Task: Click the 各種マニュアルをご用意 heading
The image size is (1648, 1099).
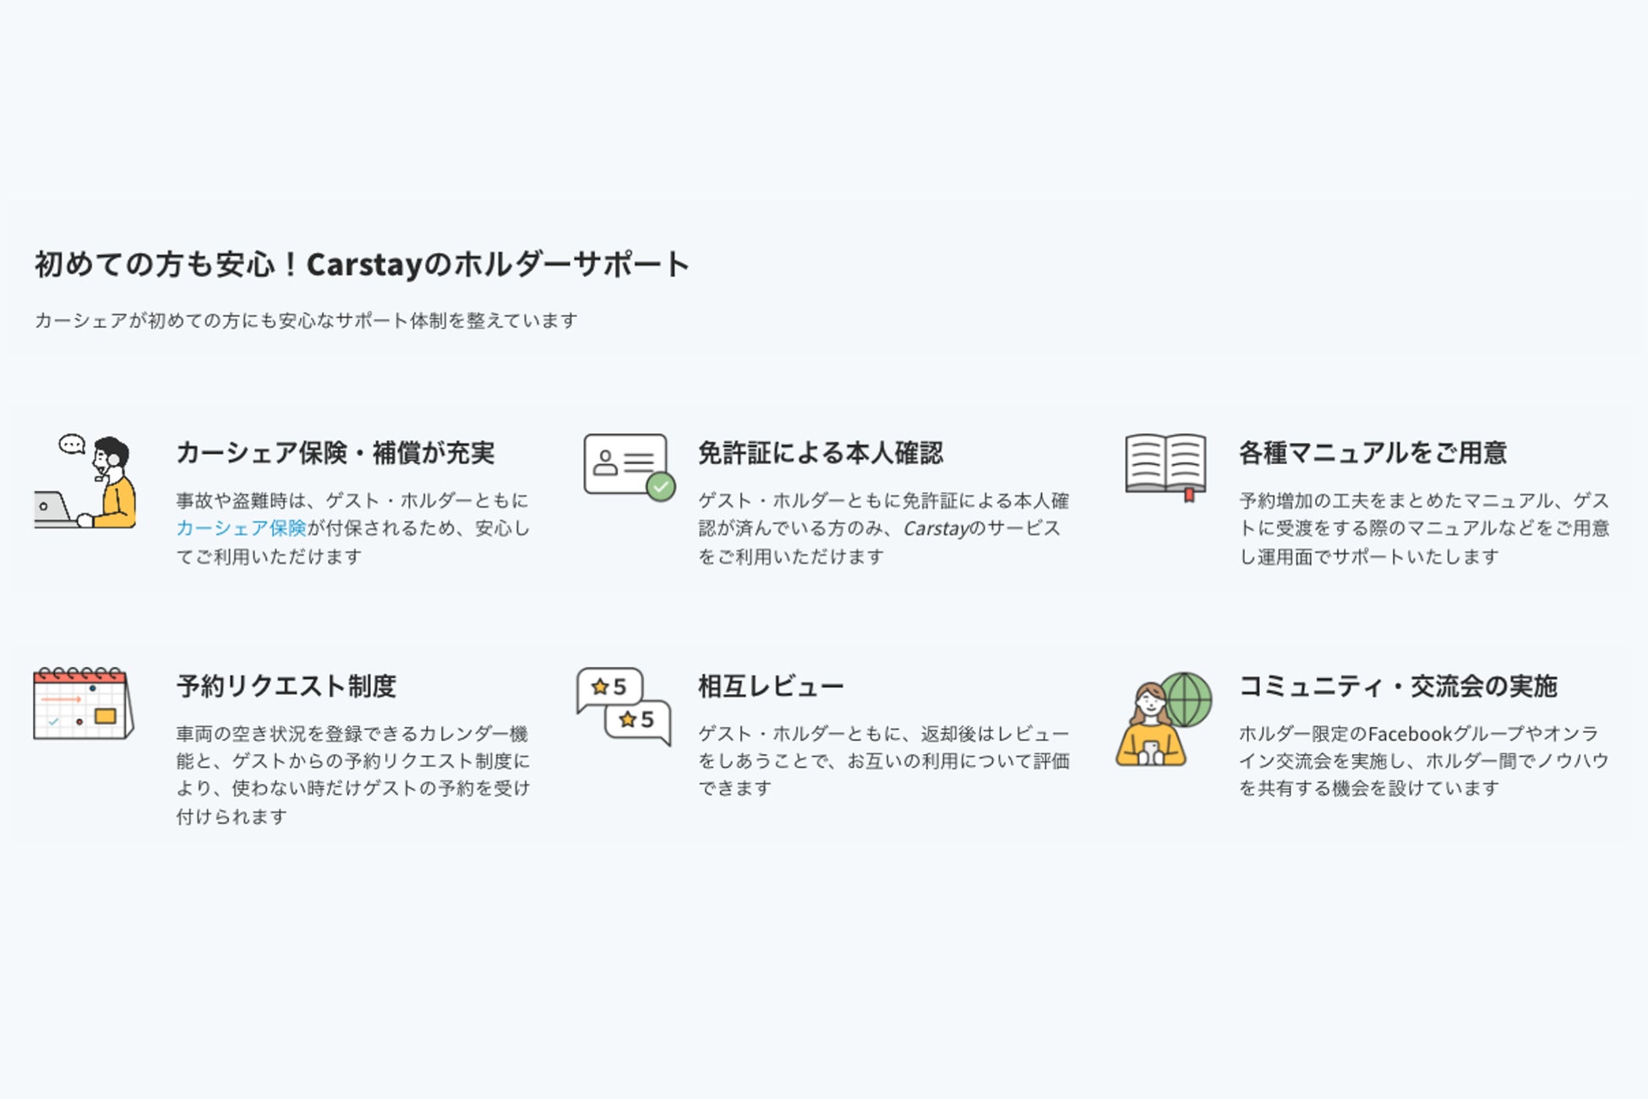Action: (x=1372, y=453)
